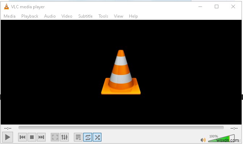Toggle loop repeat mode
This screenshot has height=144, width=243.
(88, 137)
